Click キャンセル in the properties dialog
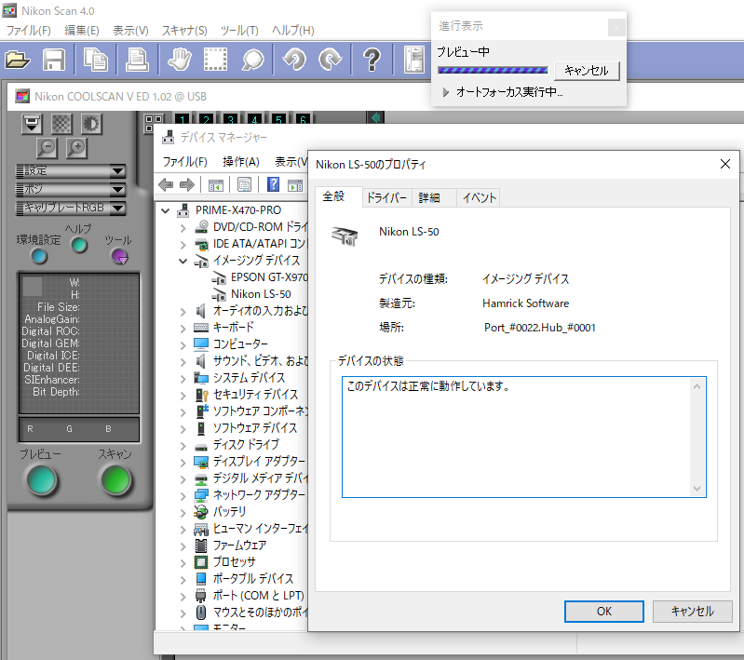The height and width of the screenshot is (660, 744). click(x=692, y=612)
